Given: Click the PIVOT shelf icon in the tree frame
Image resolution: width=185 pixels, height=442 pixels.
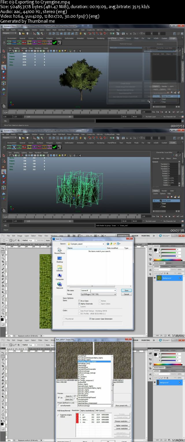Looking at the screenshot, I should (39, 42).
